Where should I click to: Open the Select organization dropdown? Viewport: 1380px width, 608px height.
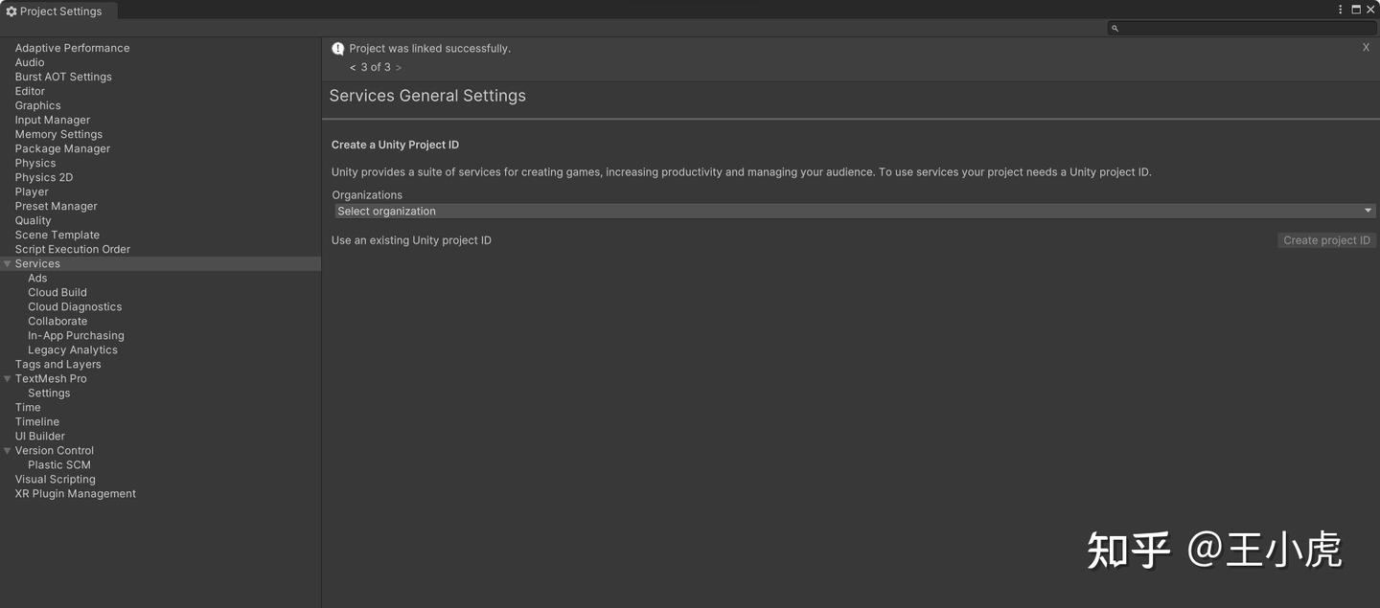click(x=853, y=211)
